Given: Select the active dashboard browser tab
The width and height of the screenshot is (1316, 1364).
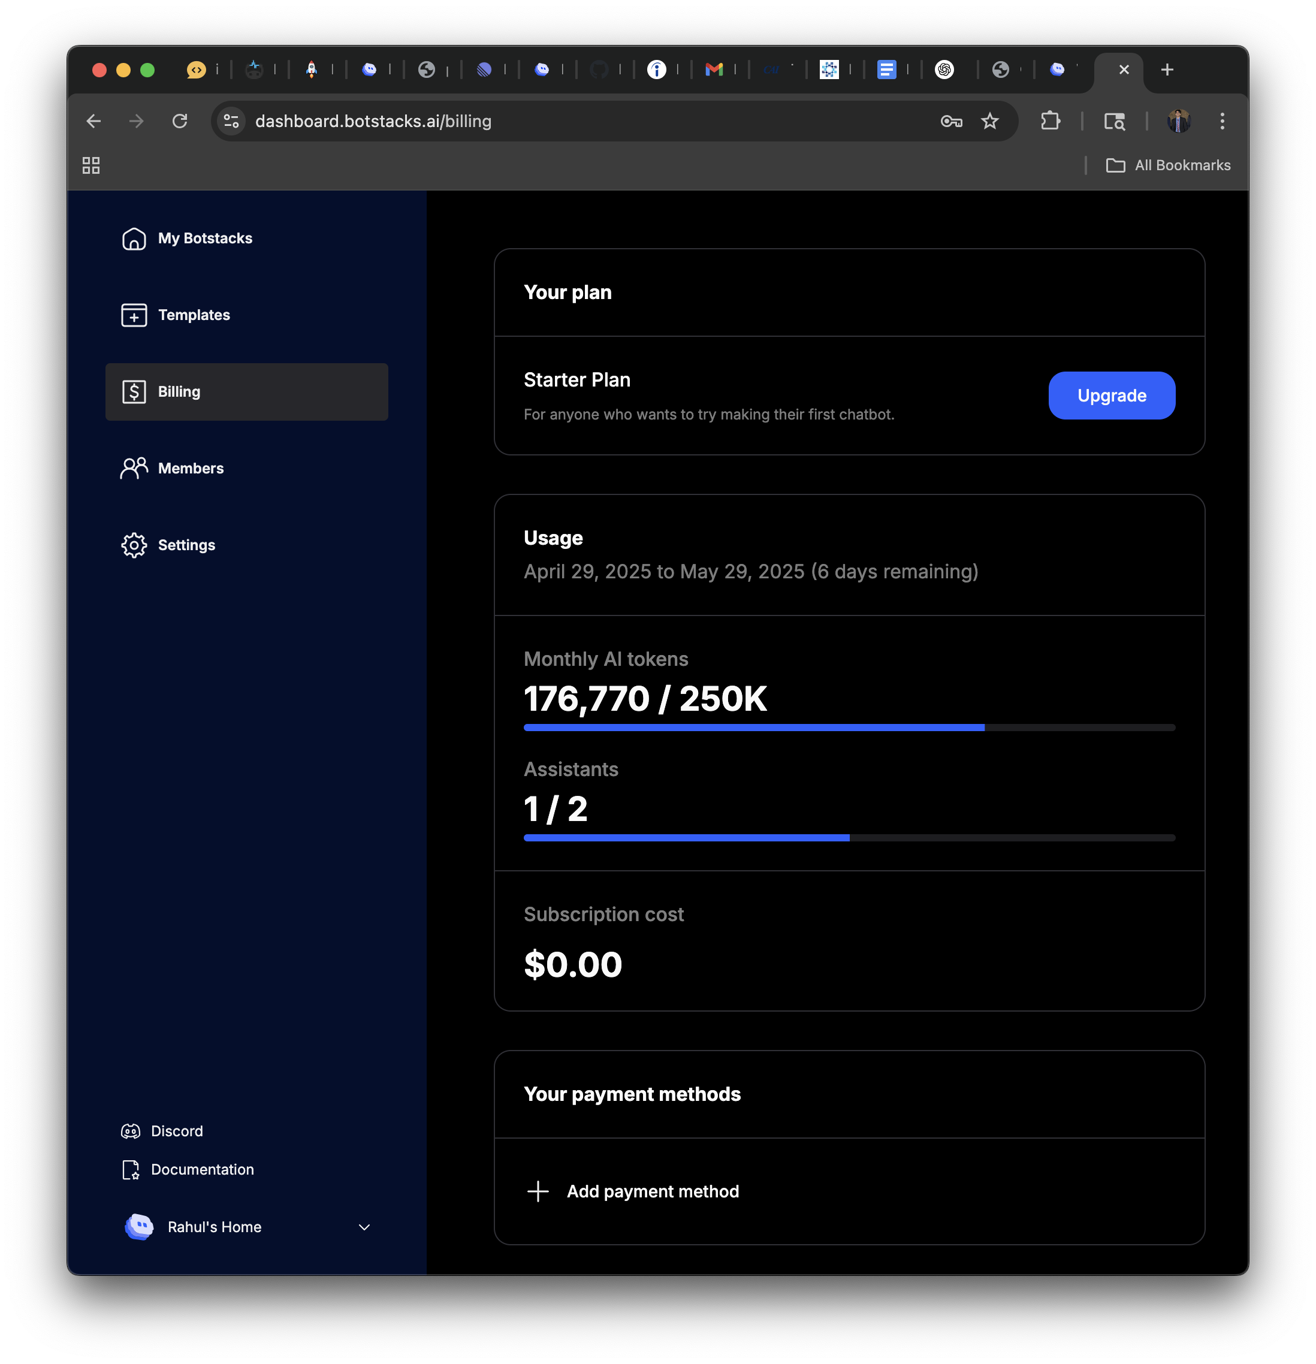Looking at the screenshot, I should tap(1119, 70).
